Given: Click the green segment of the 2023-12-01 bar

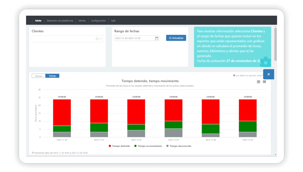Looking at the screenshot, I should coord(99,128).
